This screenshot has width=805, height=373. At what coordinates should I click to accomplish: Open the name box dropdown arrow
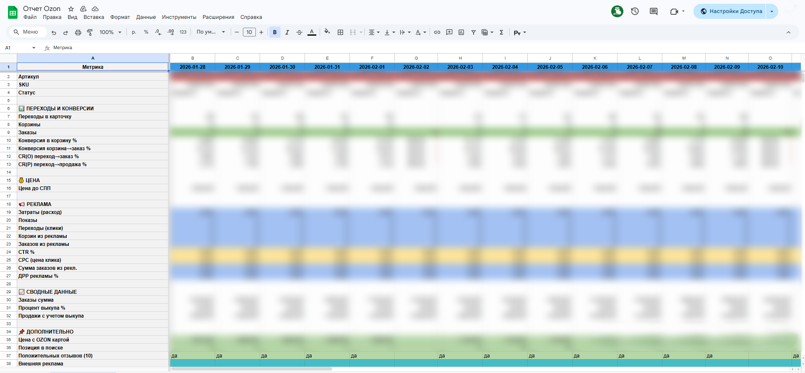tap(34, 48)
